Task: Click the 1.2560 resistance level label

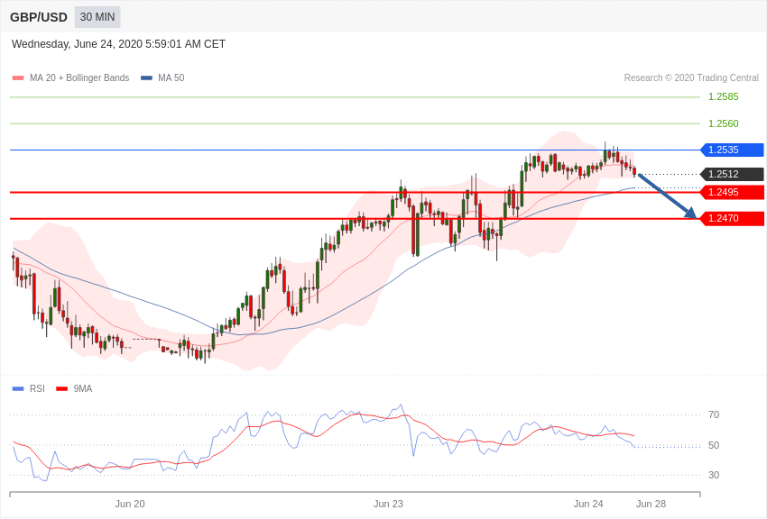Action: [723, 123]
